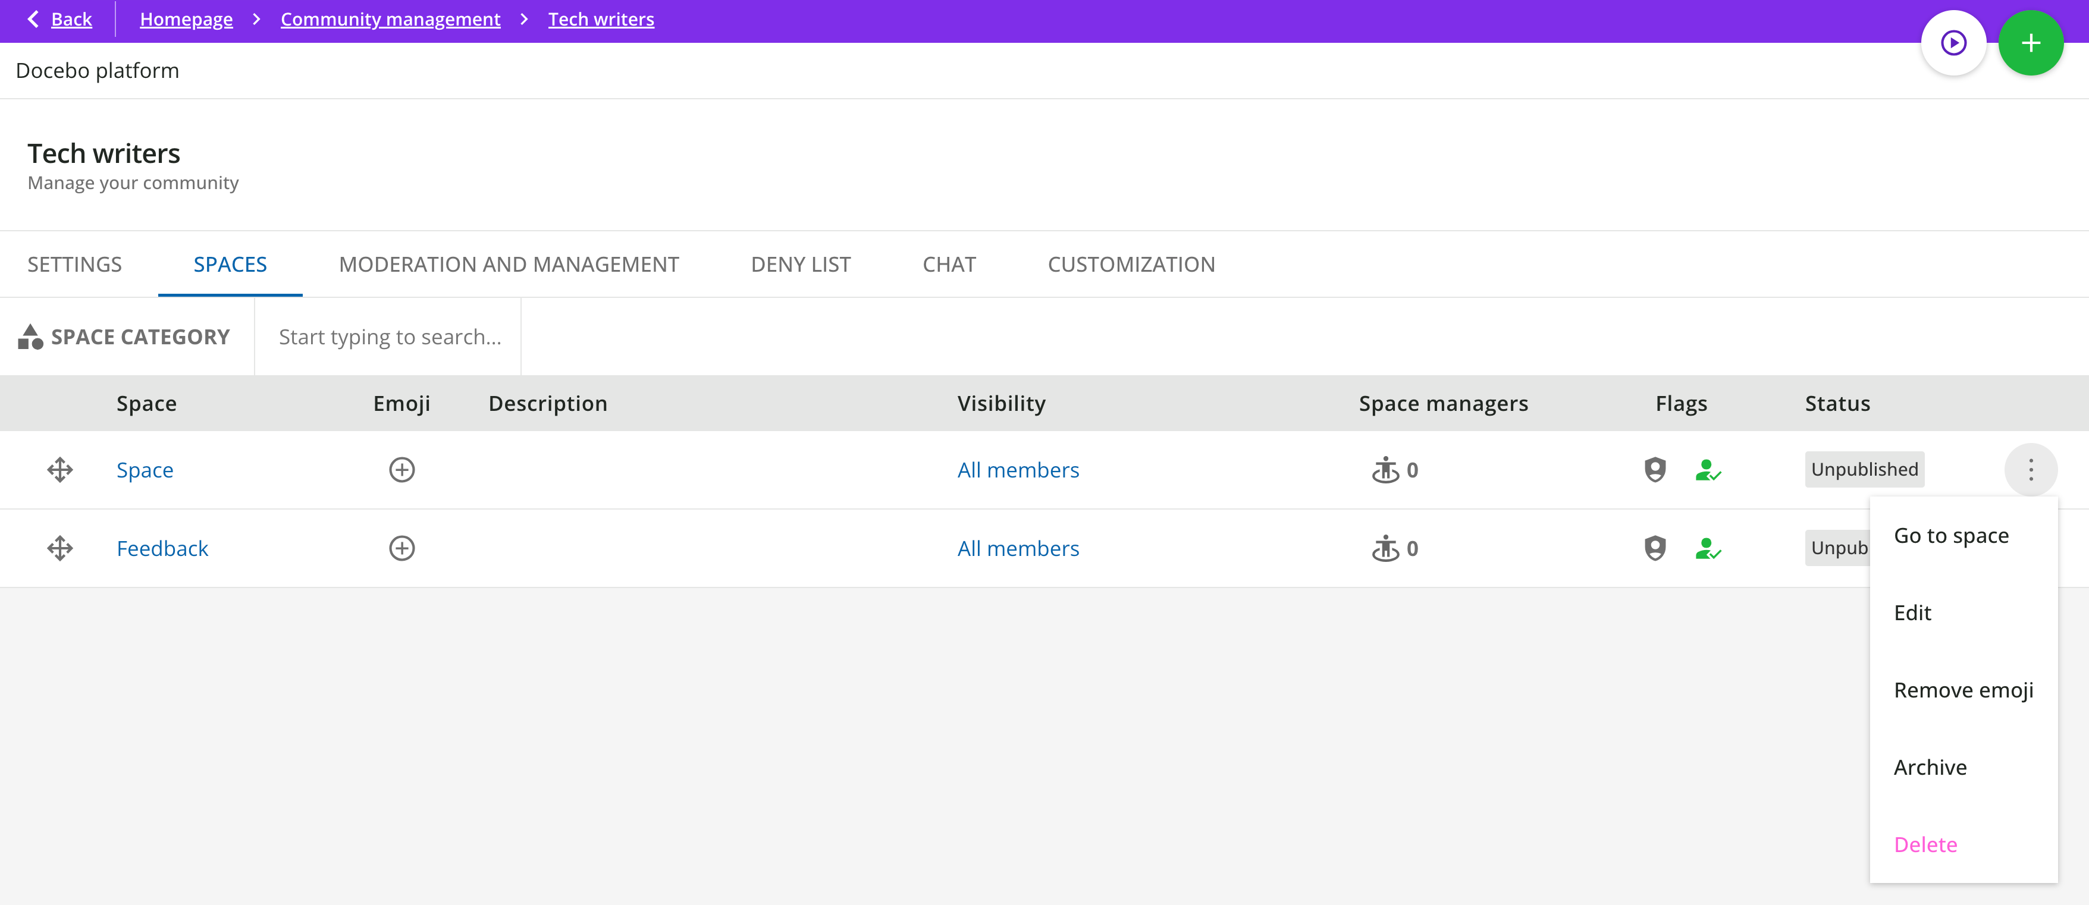Click drag handle icon for Space row
The height and width of the screenshot is (905, 2089).
60,470
